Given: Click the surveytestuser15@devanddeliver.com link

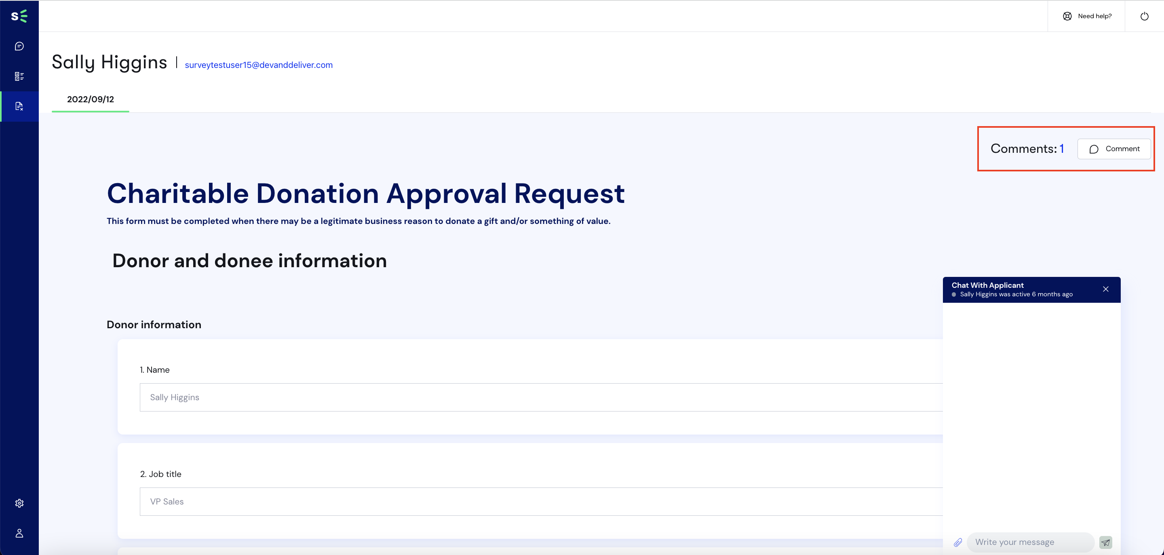Looking at the screenshot, I should (258, 65).
